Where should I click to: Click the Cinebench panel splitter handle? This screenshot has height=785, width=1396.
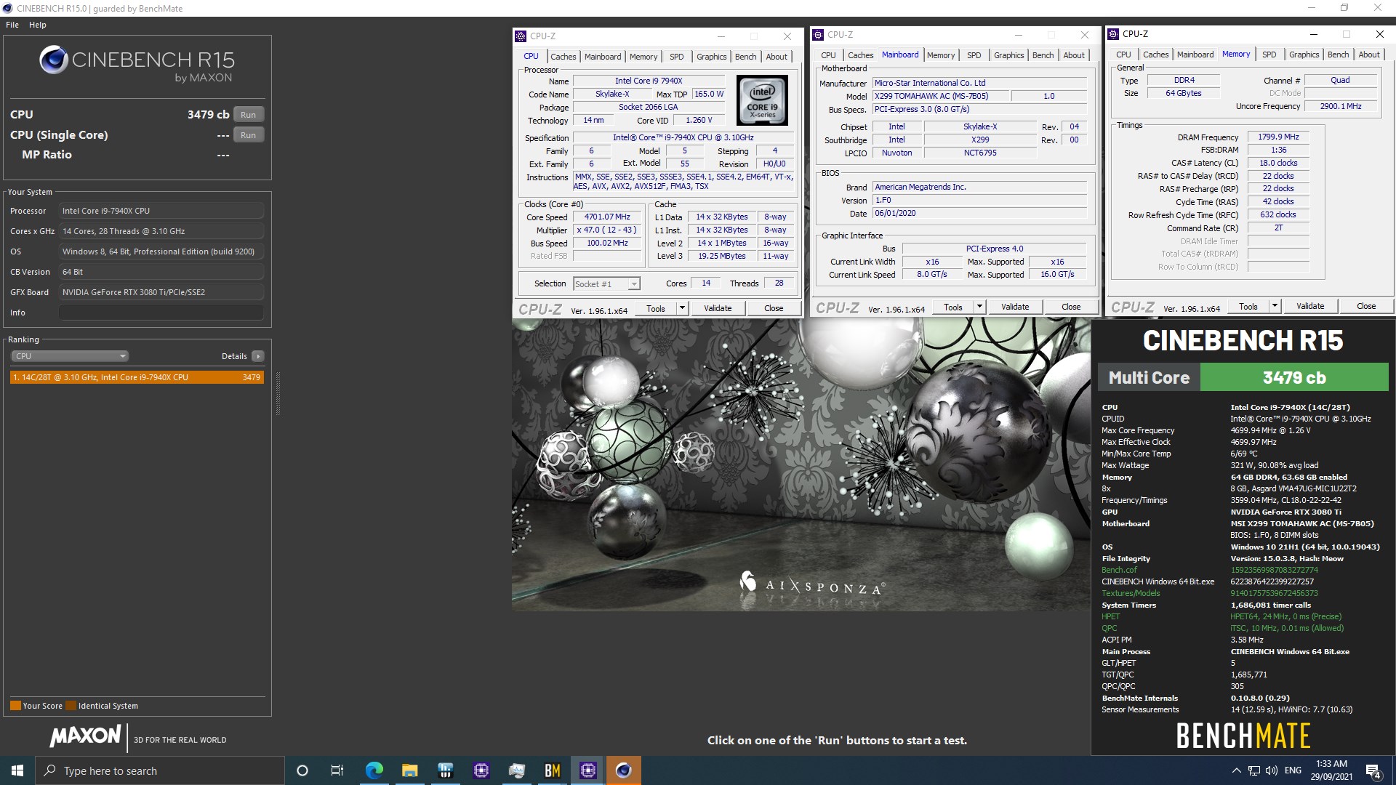tap(278, 392)
